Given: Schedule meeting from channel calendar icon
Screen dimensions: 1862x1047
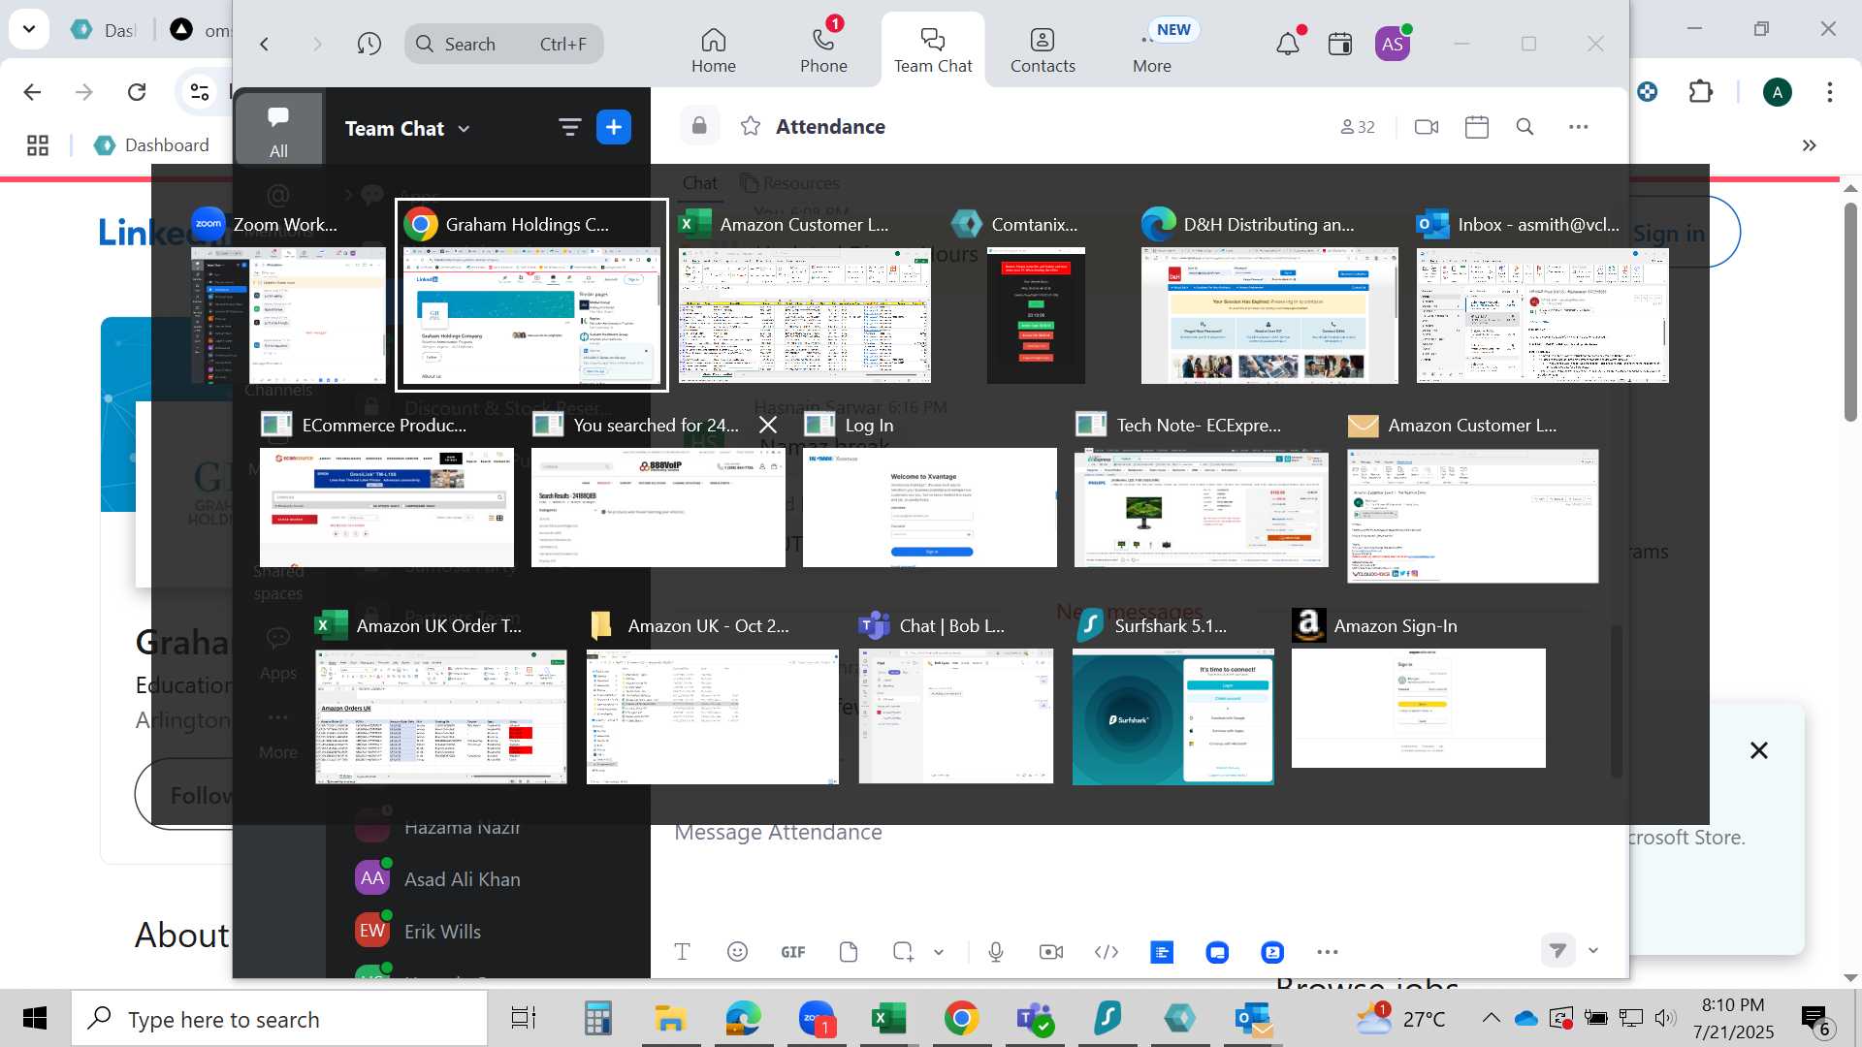Looking at the screenshot, I should click(1477, 127).
